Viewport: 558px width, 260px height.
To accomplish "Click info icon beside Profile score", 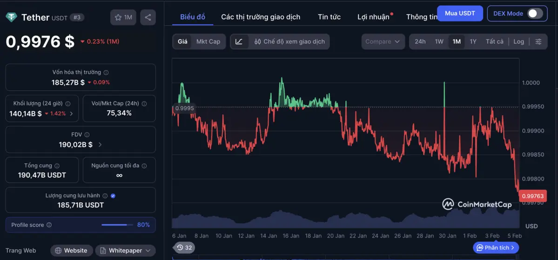I will (x=49, y=225).
